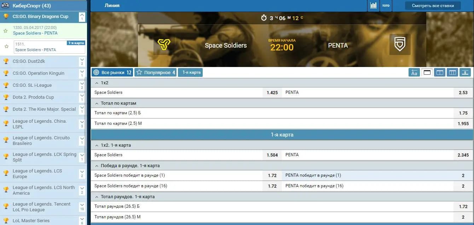Click trophy icon for Binary Dragons Cup
The height and width of the screenshot is (225, 474).
click(x=6, y=16)
